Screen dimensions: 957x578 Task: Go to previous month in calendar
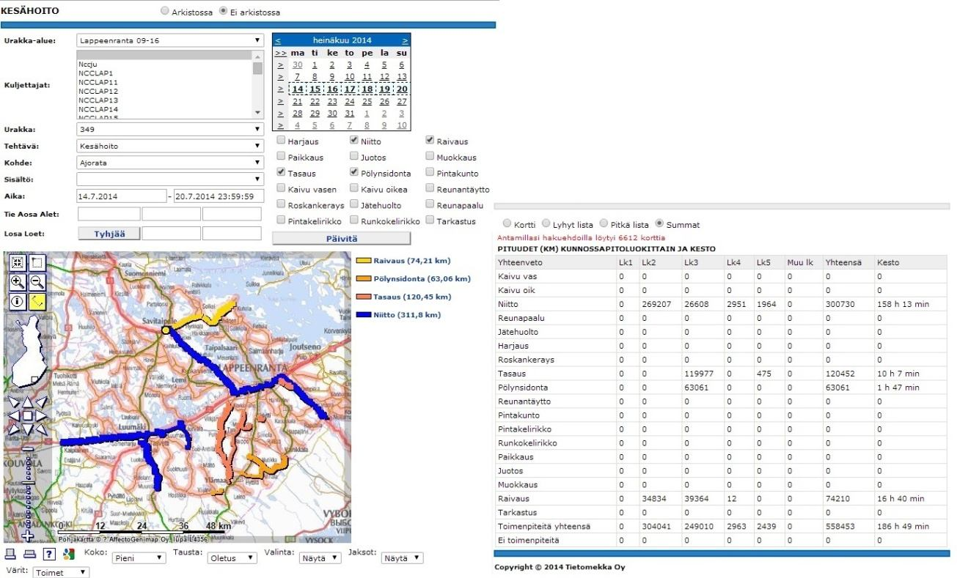click(x=278, y=40)
